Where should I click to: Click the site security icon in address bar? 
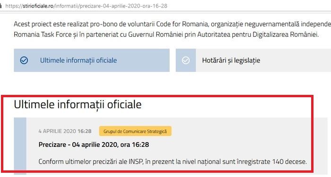(1, 6)
